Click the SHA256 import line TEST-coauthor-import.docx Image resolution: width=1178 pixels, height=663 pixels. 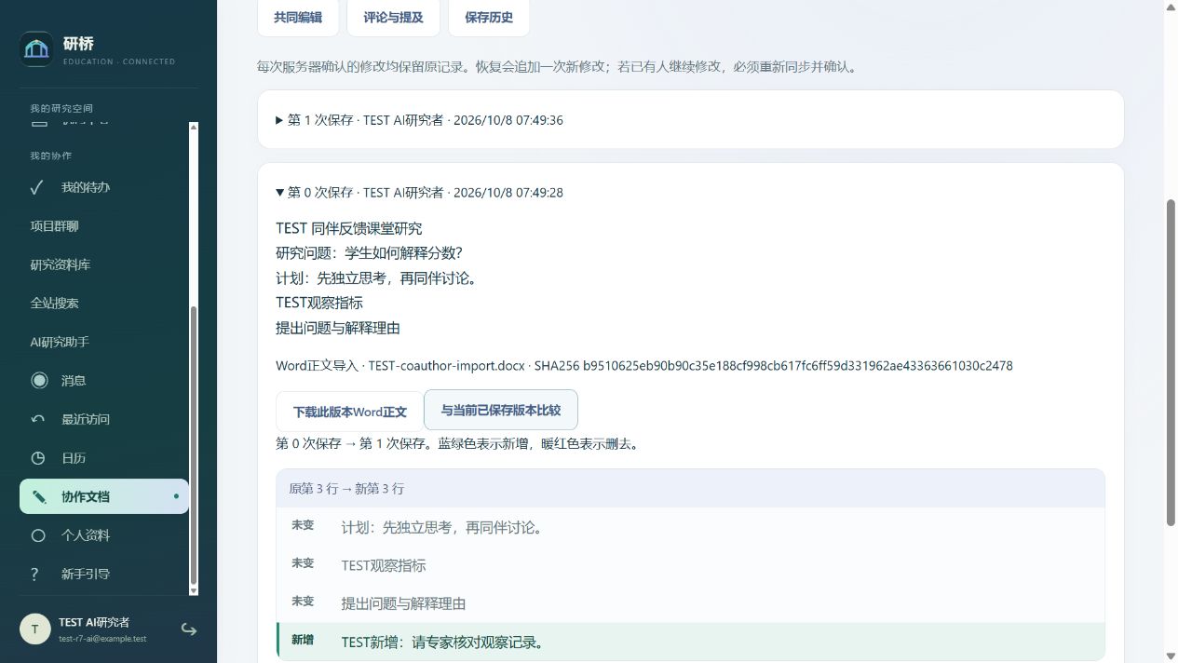pos(644,366)
